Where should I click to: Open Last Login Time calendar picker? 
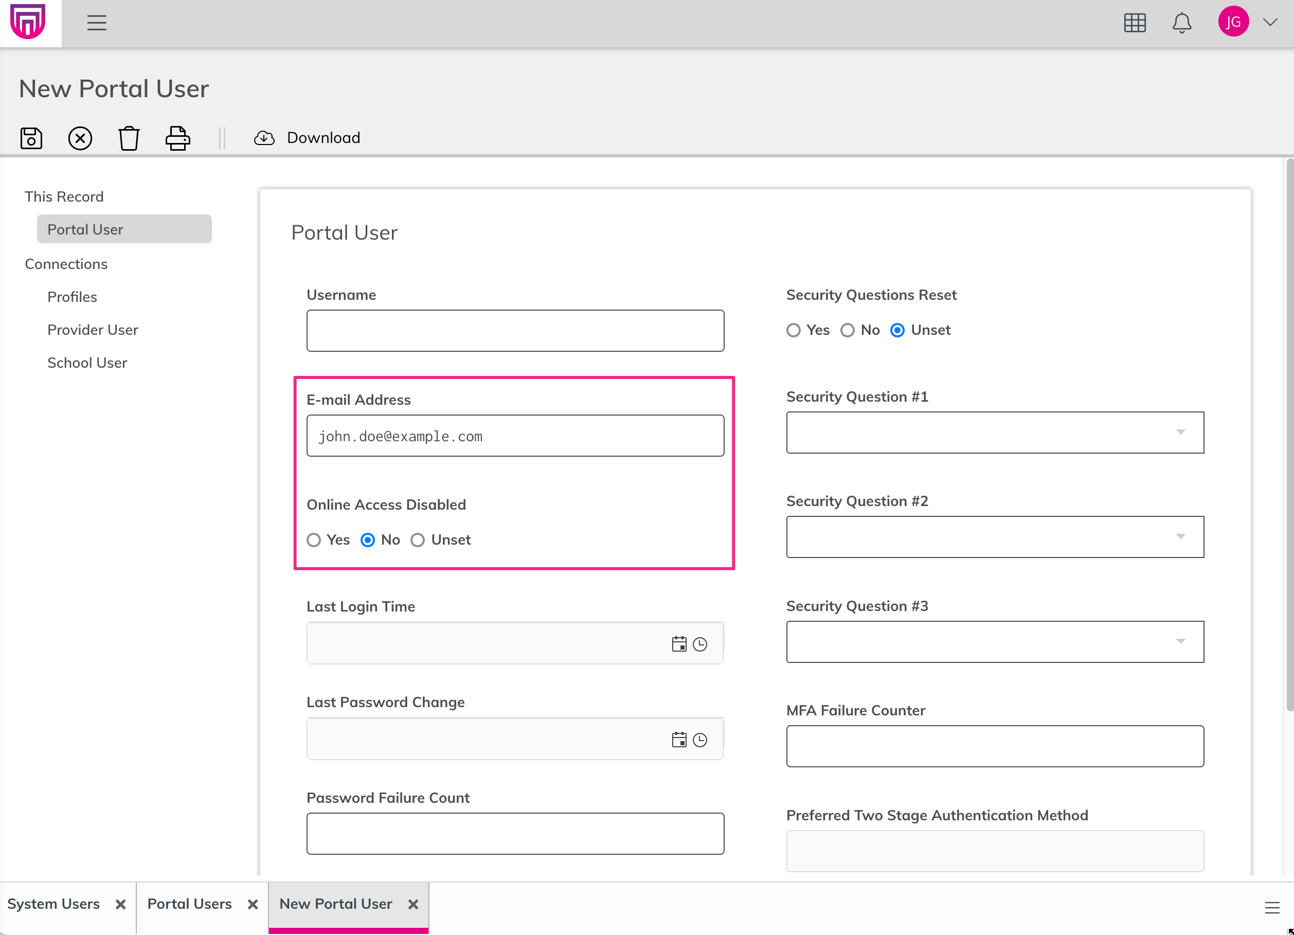coord(679,644)
